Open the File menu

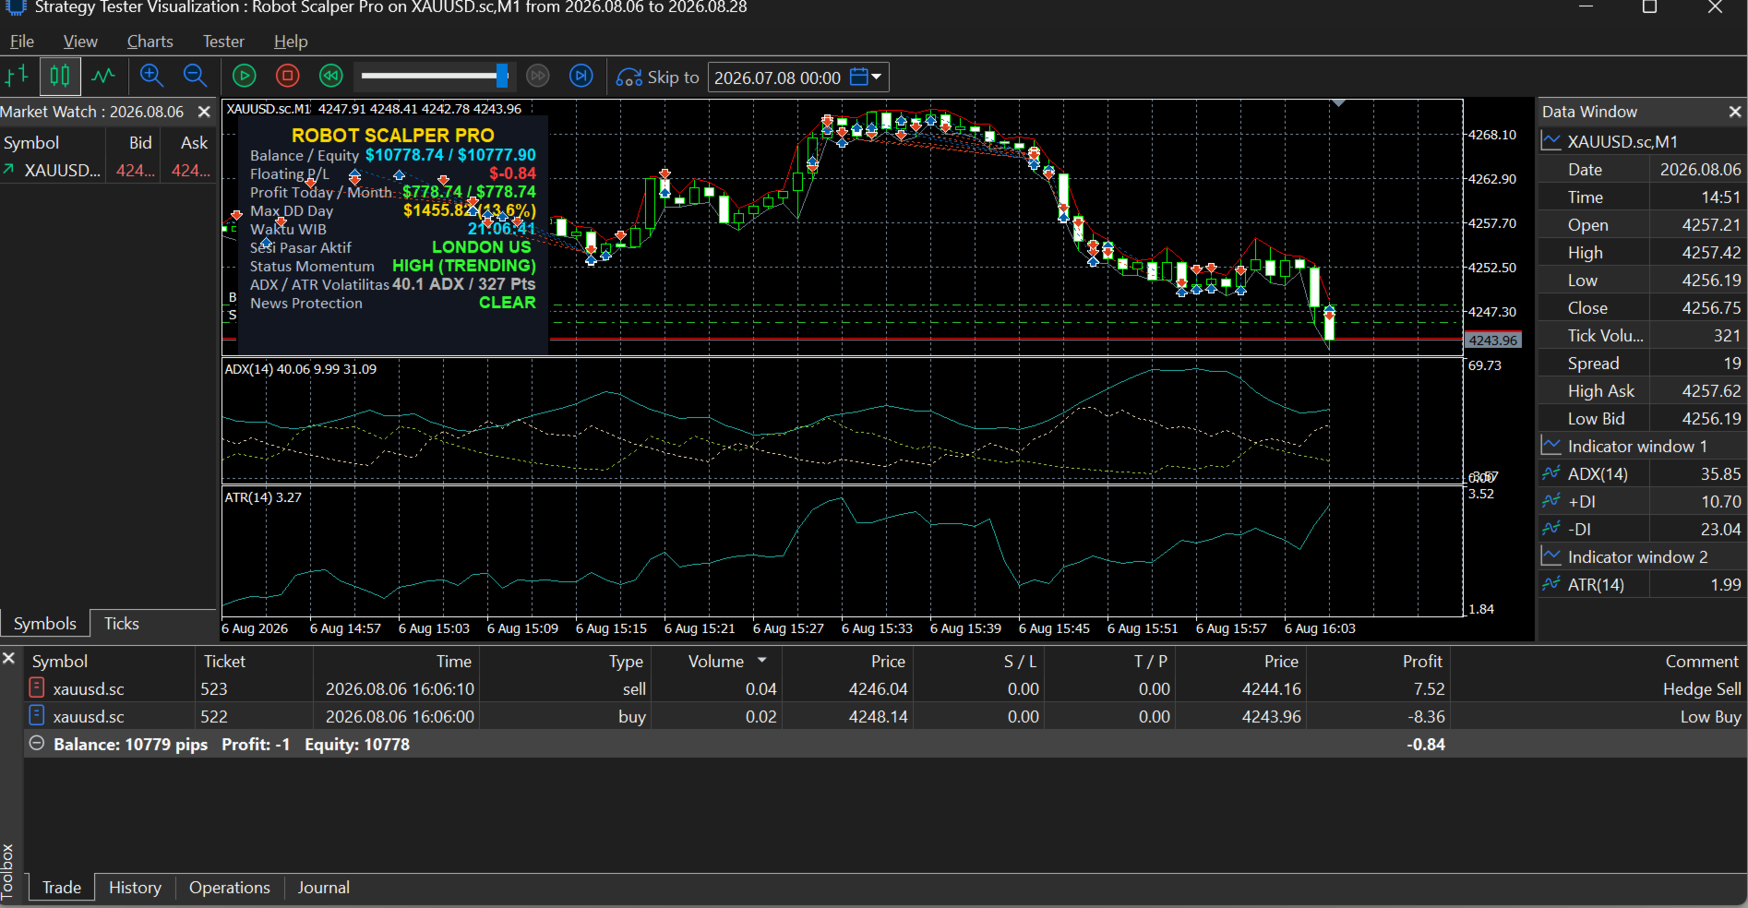[22, 42]
